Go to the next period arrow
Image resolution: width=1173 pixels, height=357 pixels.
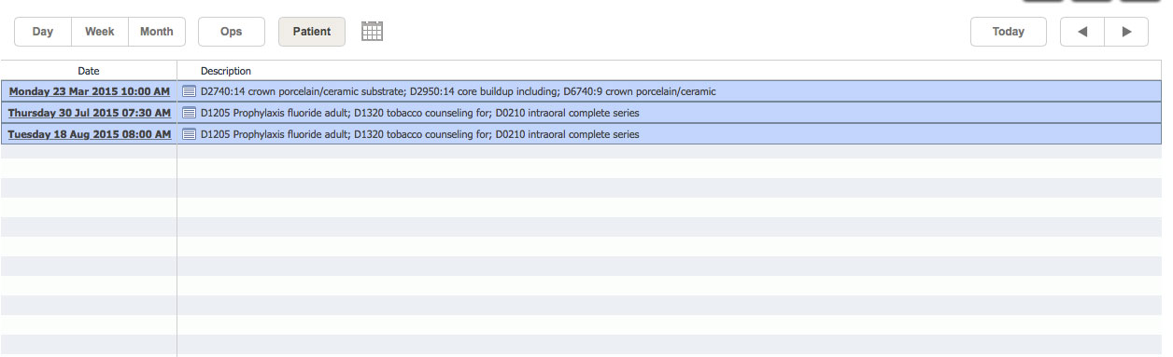[x=1127, y=32]
